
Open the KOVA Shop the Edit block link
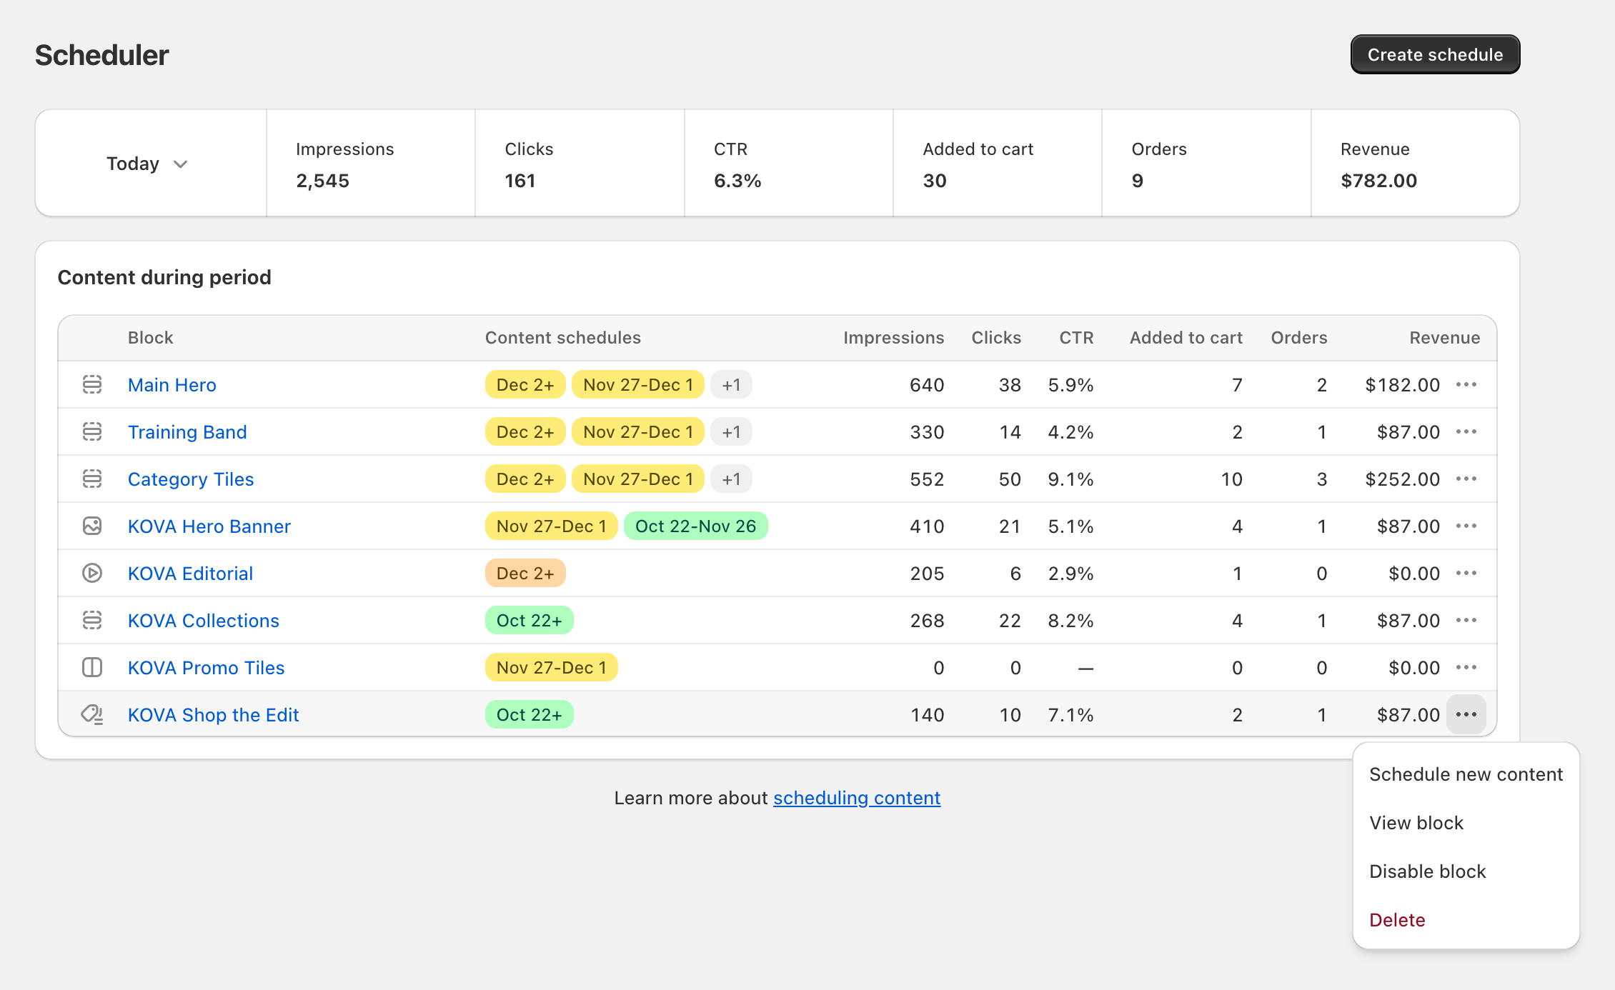(x=213, y=714)
